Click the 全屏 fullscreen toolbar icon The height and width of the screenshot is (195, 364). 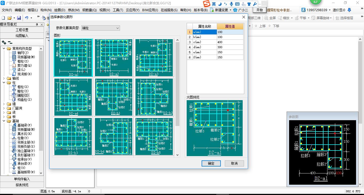[x=270, y=18]
